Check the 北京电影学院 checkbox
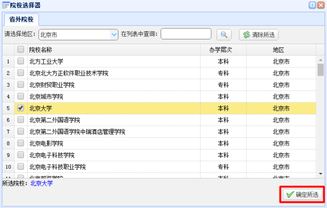 (21, 143)
